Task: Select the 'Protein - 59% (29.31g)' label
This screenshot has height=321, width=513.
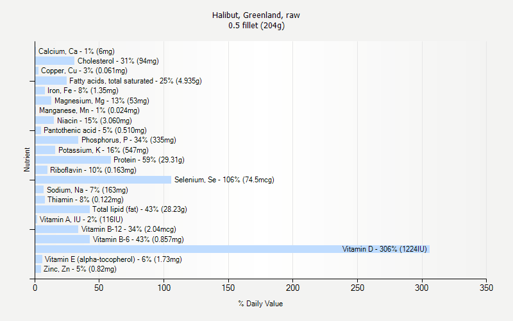Action: click(149, 160)
